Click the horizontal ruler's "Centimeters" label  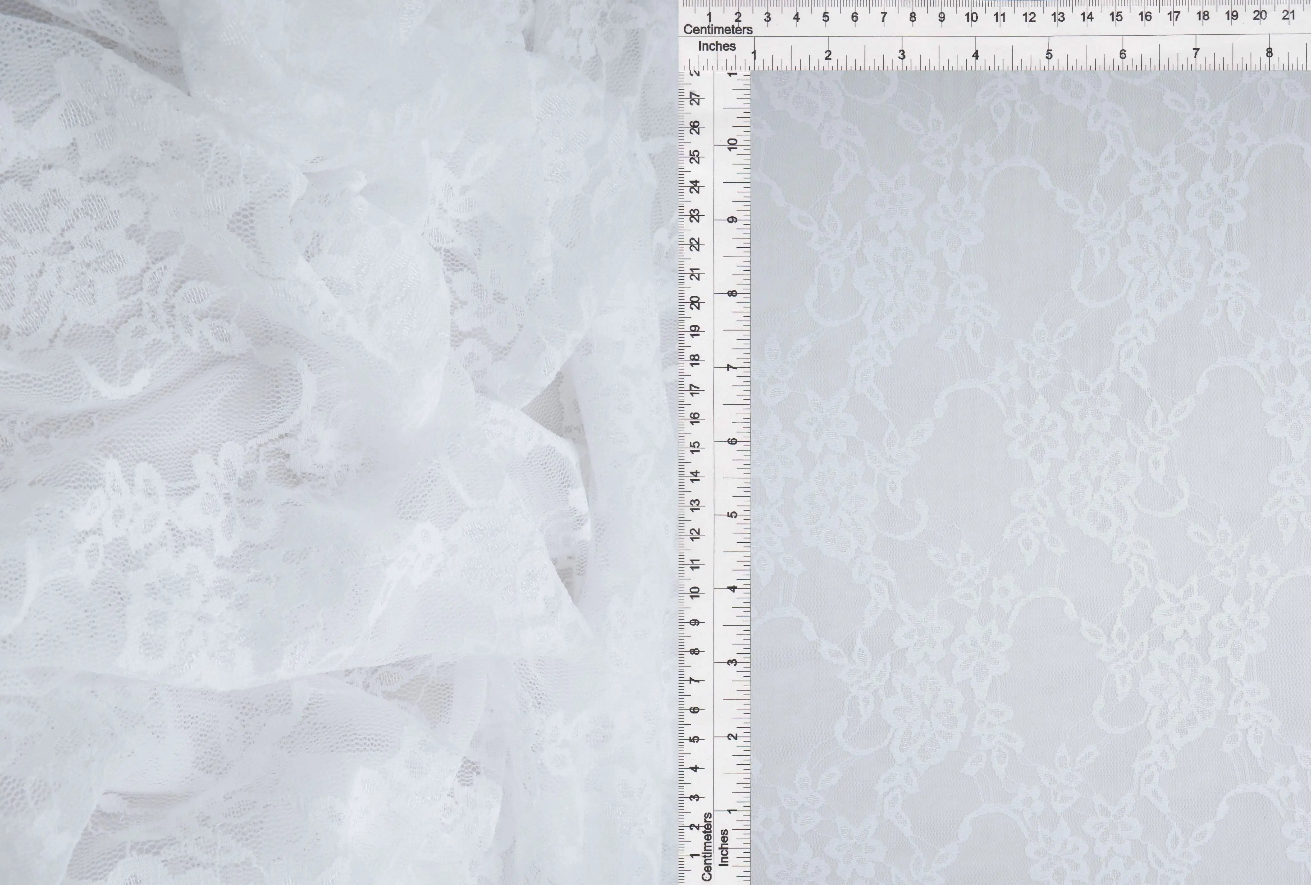(x=718, y=29)
